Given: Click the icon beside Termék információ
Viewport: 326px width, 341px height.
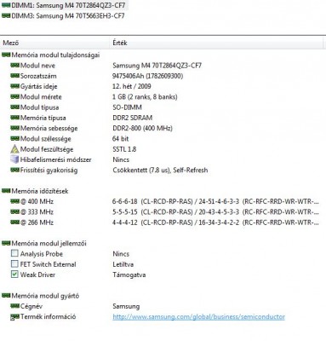Looking at the screenshot, I should (x=14, y=316).
